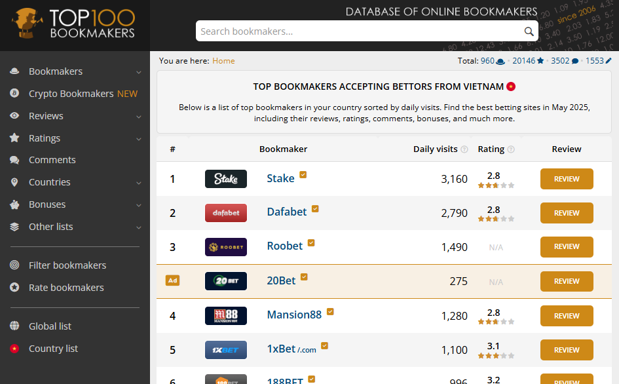Click the Bonuses piggy bank icon
This screenshot has width=619, height=384.
[x=14, y=204]
